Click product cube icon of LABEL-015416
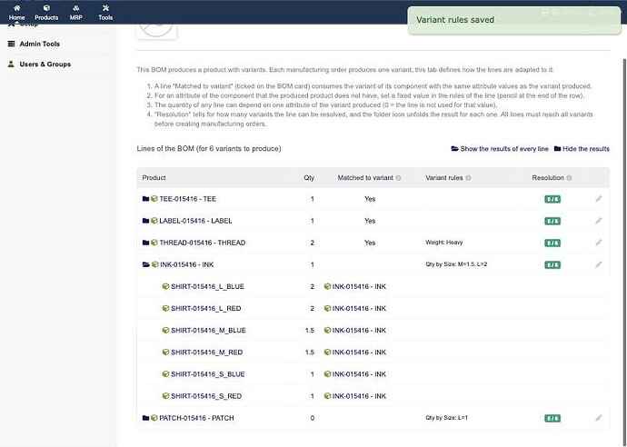The width and height of the screenshot is (627, 447). tap(154, 221)
